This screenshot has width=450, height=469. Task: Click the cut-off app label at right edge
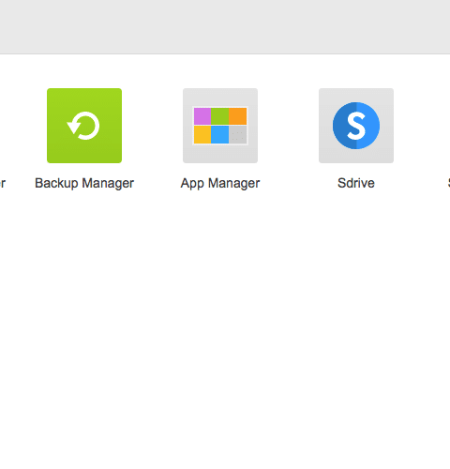[x=449, y=183]
